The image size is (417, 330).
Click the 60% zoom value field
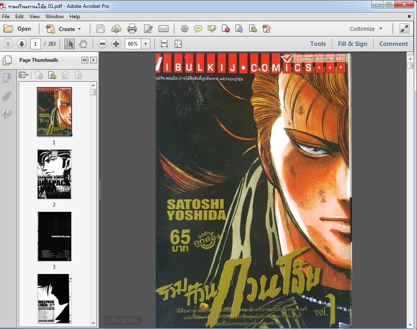click(x=133, y=44)
